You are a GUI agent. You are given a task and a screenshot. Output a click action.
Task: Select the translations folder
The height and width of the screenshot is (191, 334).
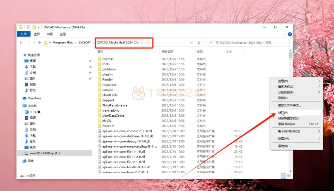tap(111, 110)
